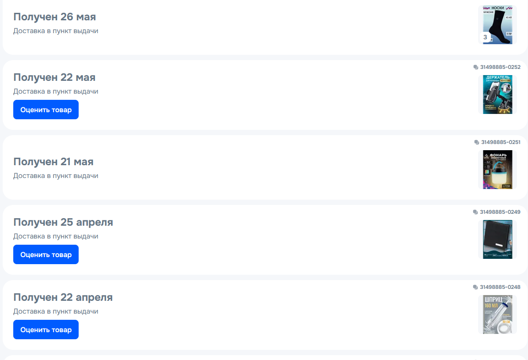Open order number 31498885-0251
528x360 pixels.
501,142
